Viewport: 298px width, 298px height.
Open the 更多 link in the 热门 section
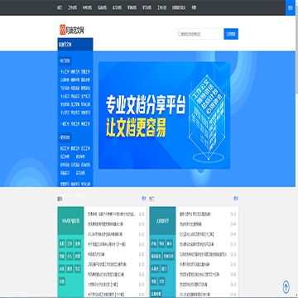click(x=236, y=198)
